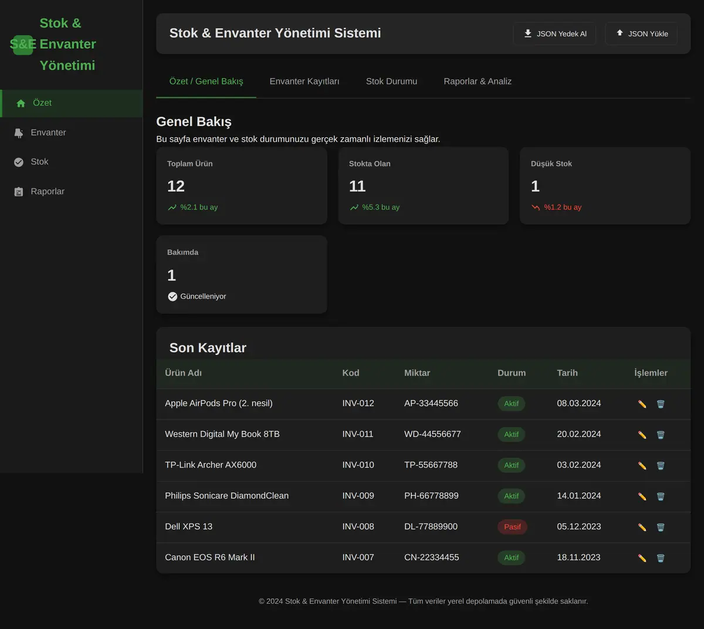Click the date 14.01.2024

(579, 496)
